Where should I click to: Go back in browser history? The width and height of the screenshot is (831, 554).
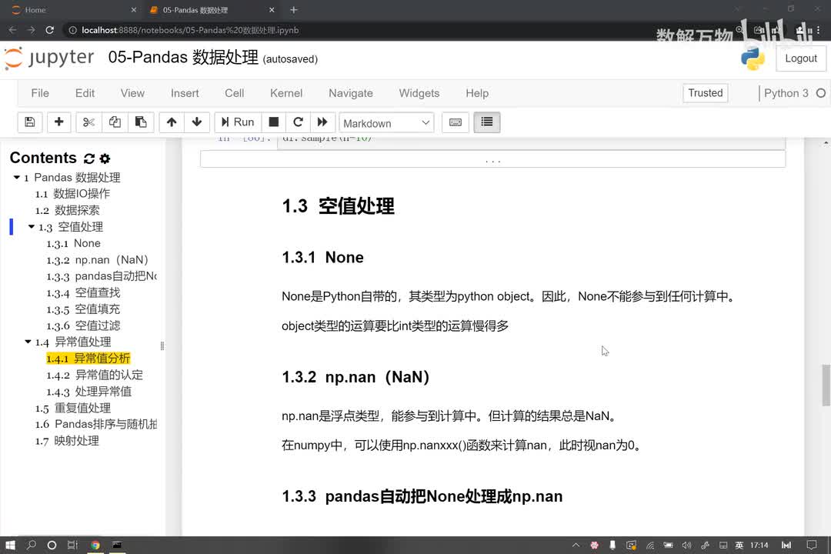point(13,30)
